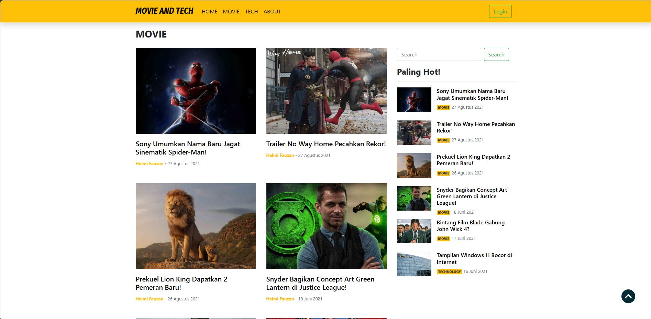
Task: Click the Login button
Action: (500, 11)
